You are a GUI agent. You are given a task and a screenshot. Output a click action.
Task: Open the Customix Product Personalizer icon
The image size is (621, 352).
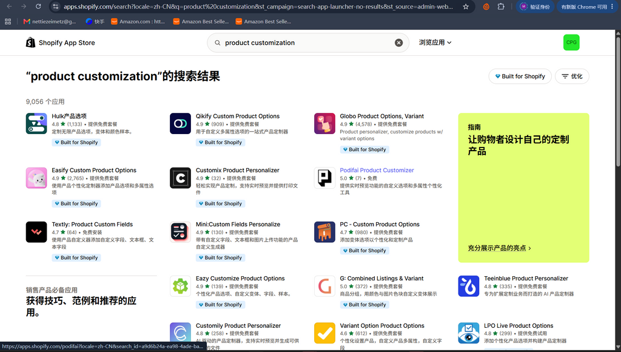(x=180, y=178)
